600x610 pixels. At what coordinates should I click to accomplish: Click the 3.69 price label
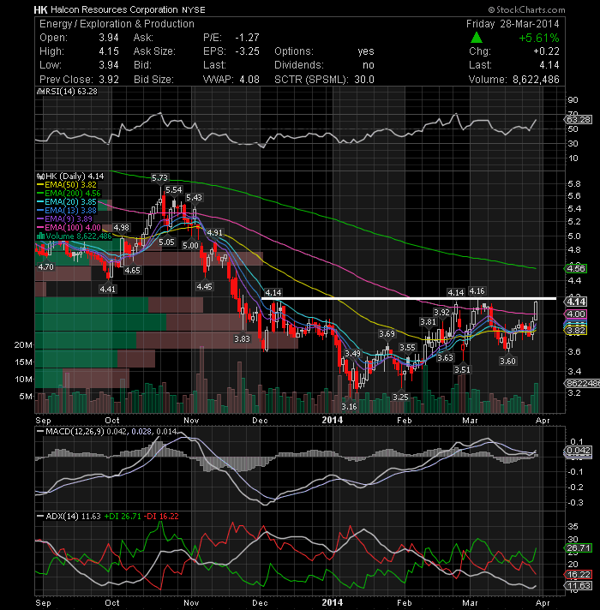(x=387, y=334)
